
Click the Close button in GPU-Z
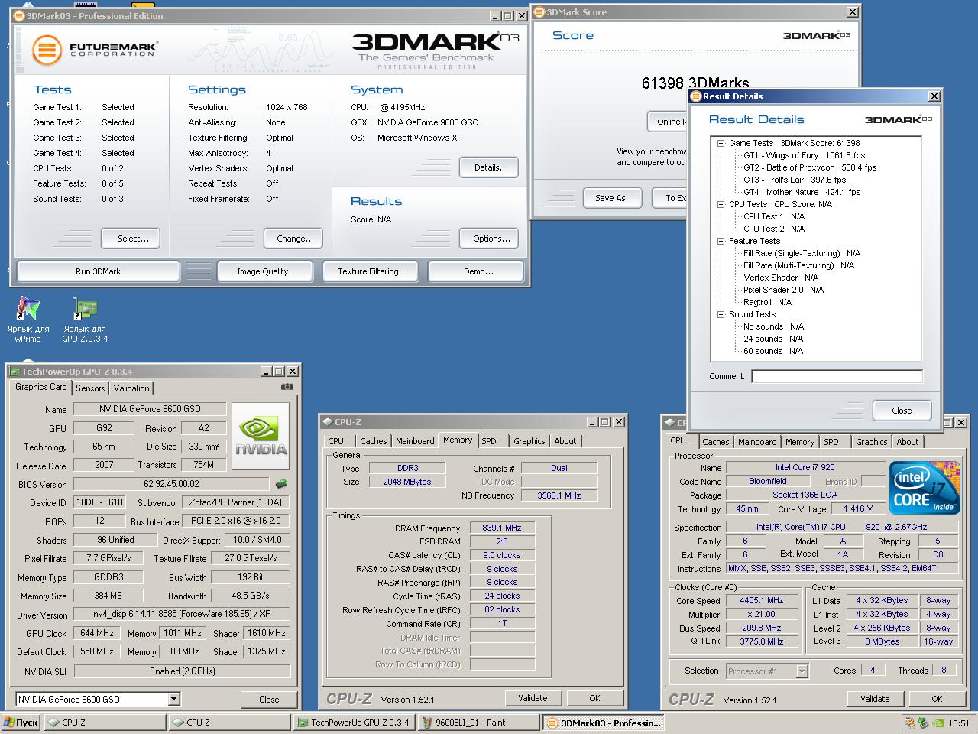pyautogui.click(x=269, y=700)
